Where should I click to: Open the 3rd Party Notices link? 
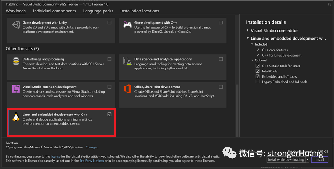coord(92,161)
